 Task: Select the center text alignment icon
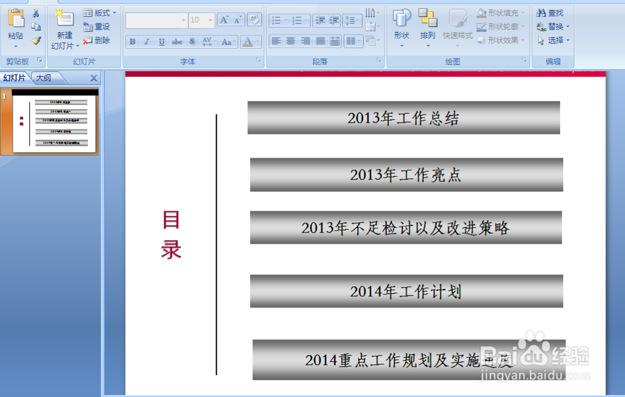(291, 41)
